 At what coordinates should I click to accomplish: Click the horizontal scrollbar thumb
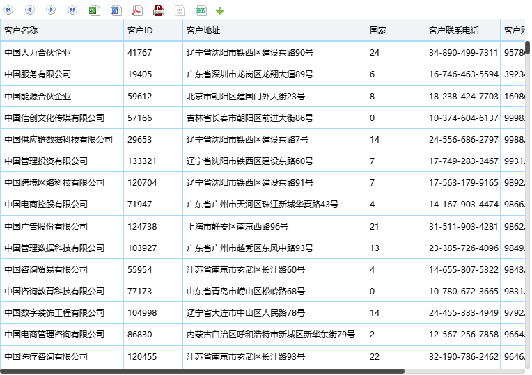pos(202,372)
